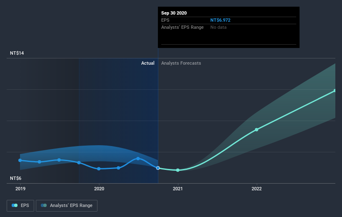
Task: Click the EPS legend color icon
Action: (15, 205)
